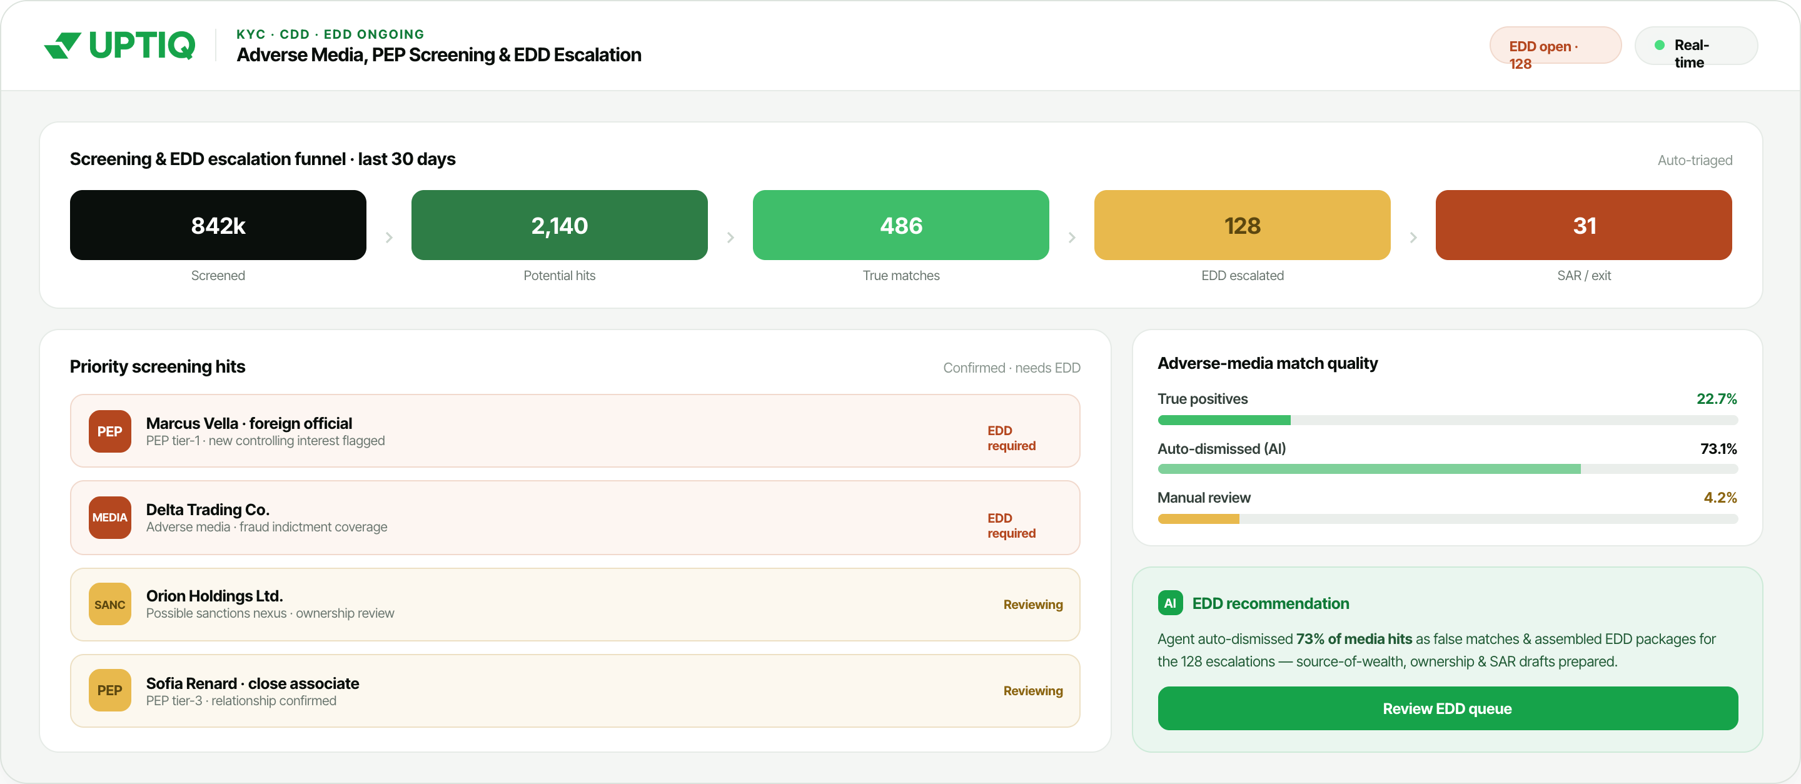Click the True positives label
This screenshot has height=784, width=1801.
[x=1203, y=398]
